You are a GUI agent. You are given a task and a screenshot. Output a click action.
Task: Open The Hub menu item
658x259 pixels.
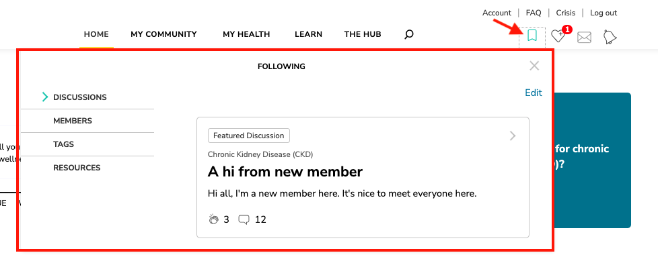tap(363, 34)
